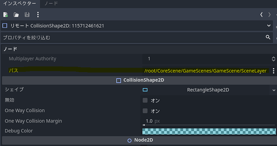
Task: Click the CollisionShape2D icon next to リモート
Action: (5, 26)
